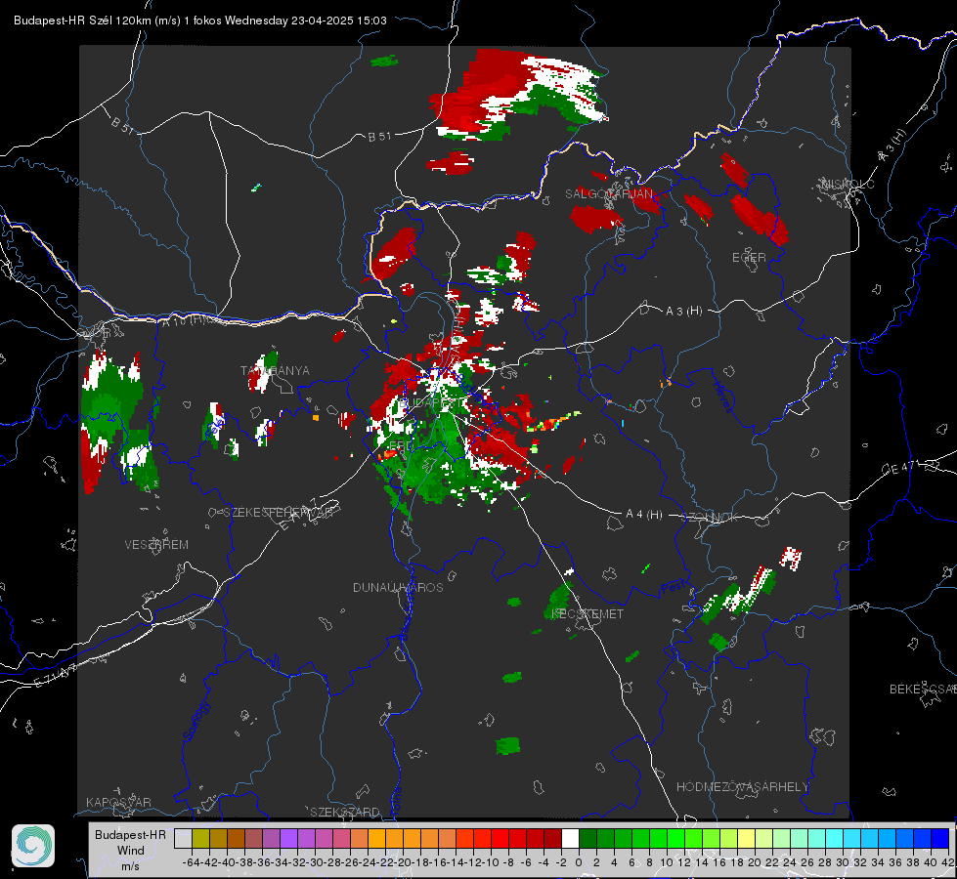Click the TATABÁNYA city label
This screenshot has height=879, width=957.
pos(275,371)
